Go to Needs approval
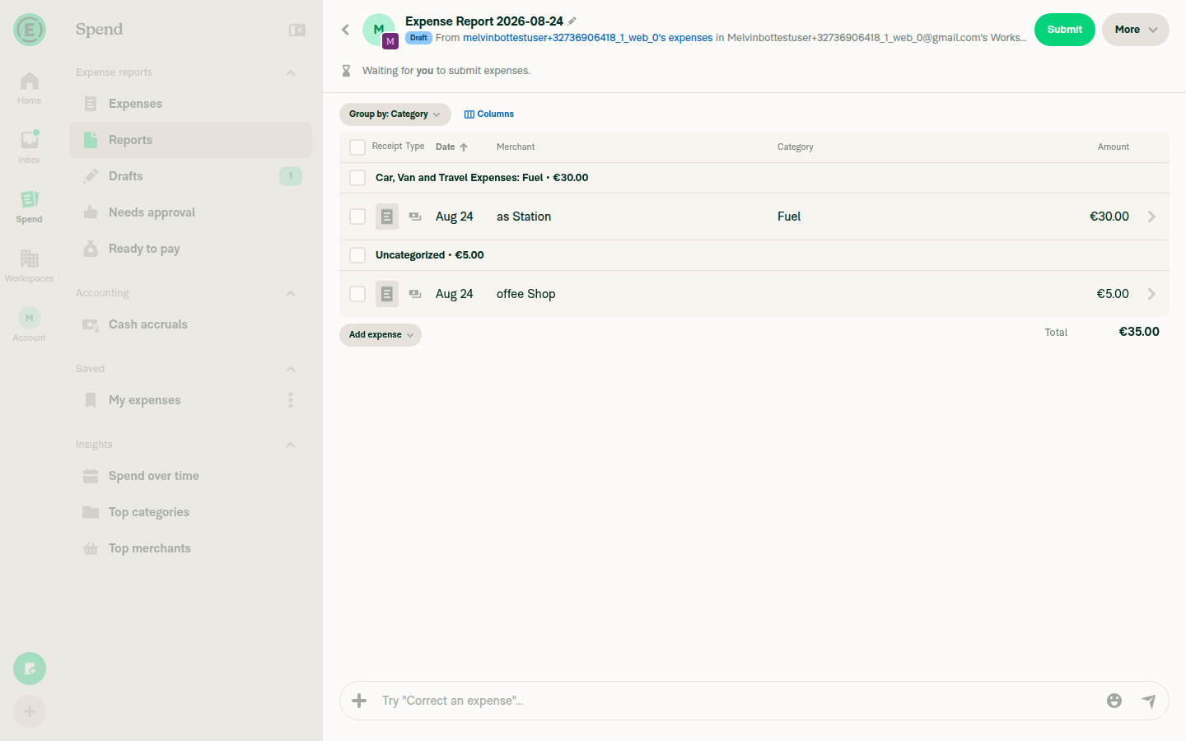 point(190,212)
